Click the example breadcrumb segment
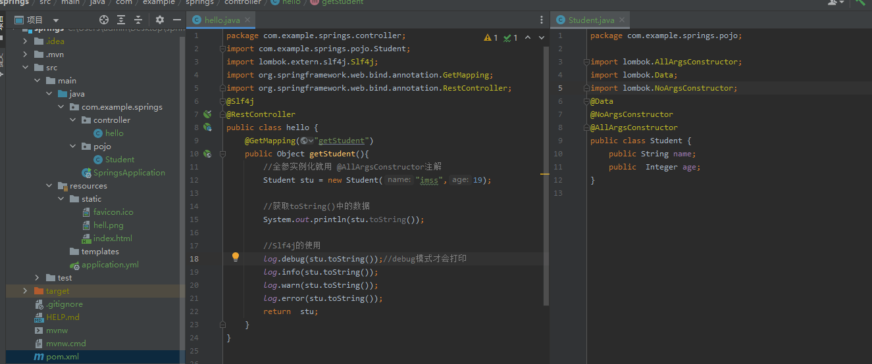Screen dimensions: 872x364 159,3
